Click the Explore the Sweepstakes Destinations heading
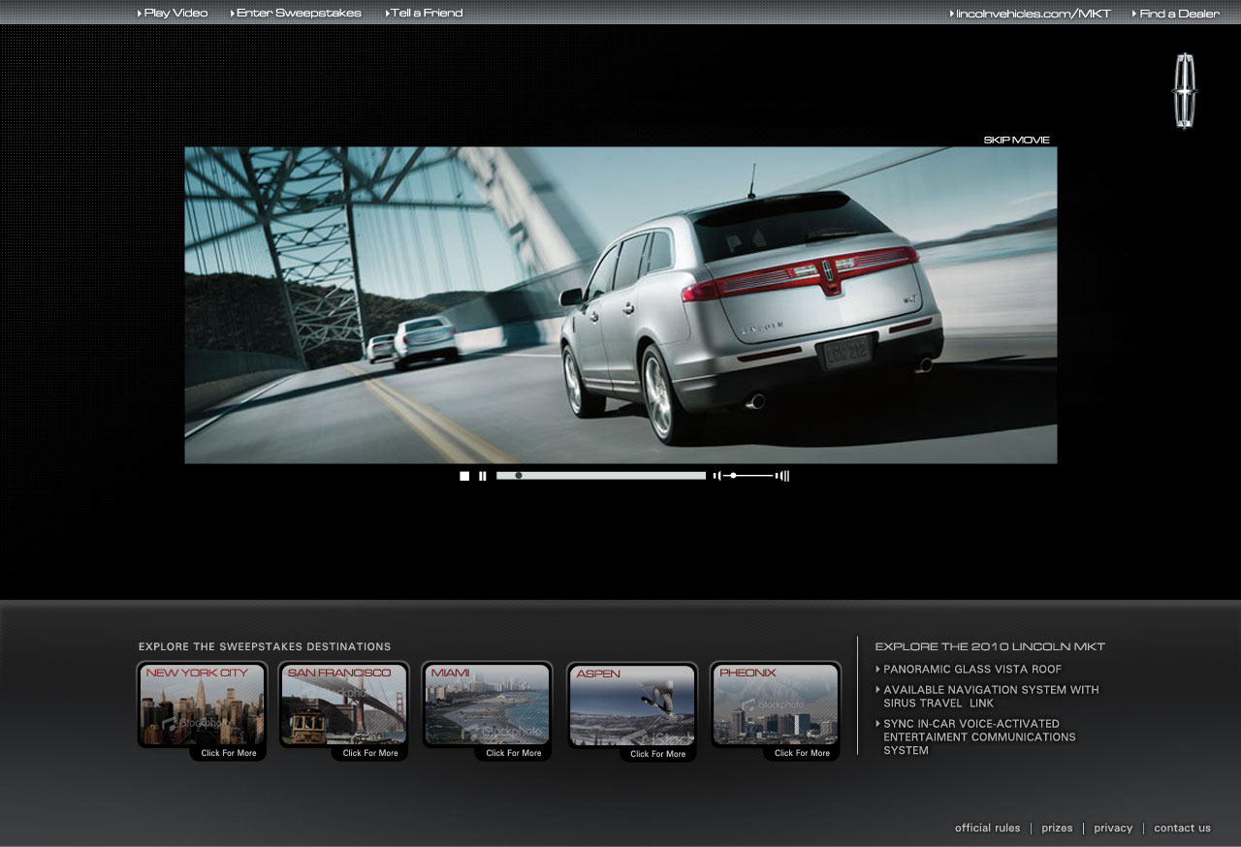The height and width of the screenshot is (847, 1241). [x=265, y=646]
